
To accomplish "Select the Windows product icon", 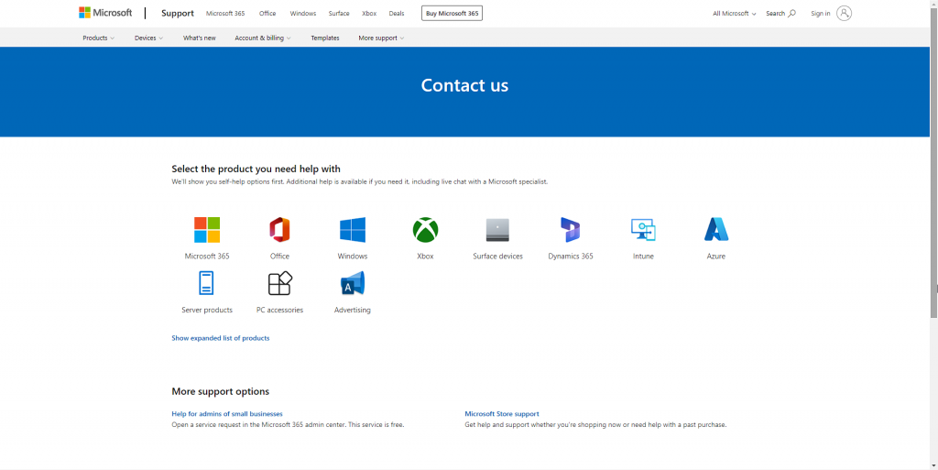I will pos(353,230).
